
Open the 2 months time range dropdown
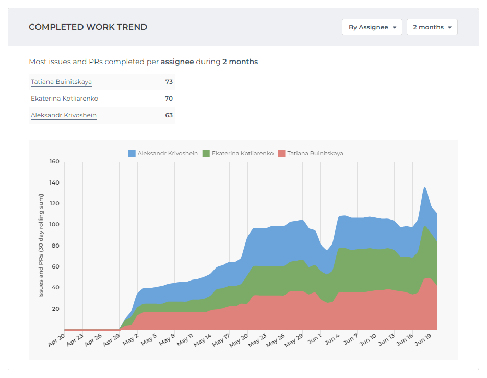(x=432, y=27)
